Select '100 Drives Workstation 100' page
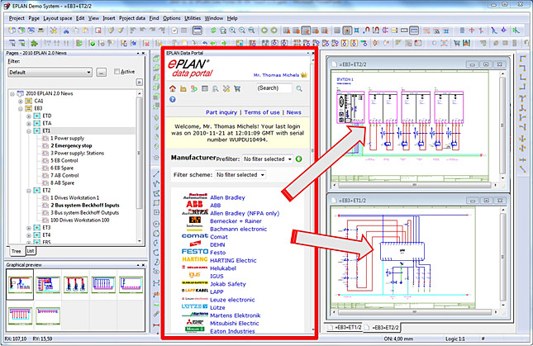533x346 pixels. [x=80, y=220]
